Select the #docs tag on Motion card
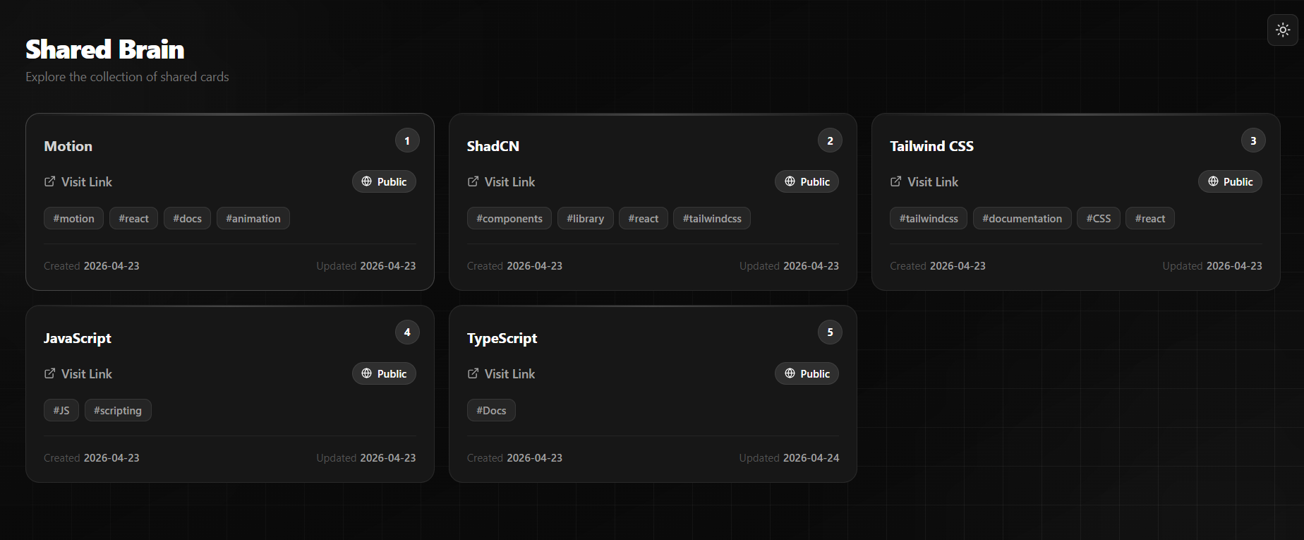 tap(188, 218)
